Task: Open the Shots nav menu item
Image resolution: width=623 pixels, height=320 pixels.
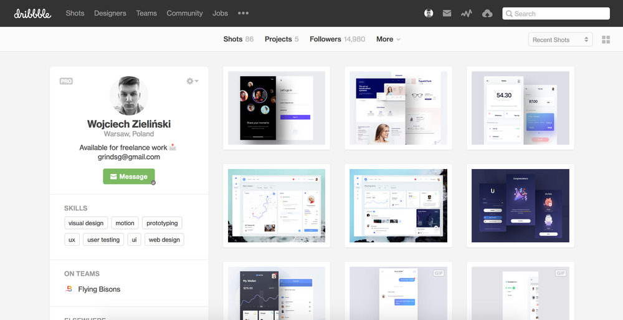Action: 75,13
